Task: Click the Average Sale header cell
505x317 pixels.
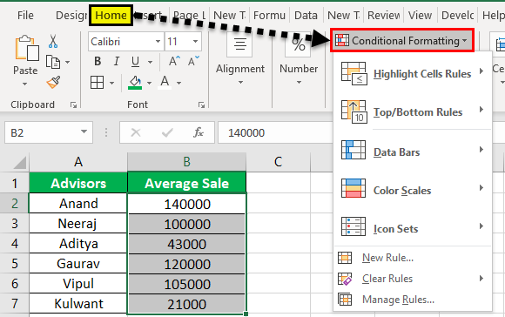Action: 187,183
